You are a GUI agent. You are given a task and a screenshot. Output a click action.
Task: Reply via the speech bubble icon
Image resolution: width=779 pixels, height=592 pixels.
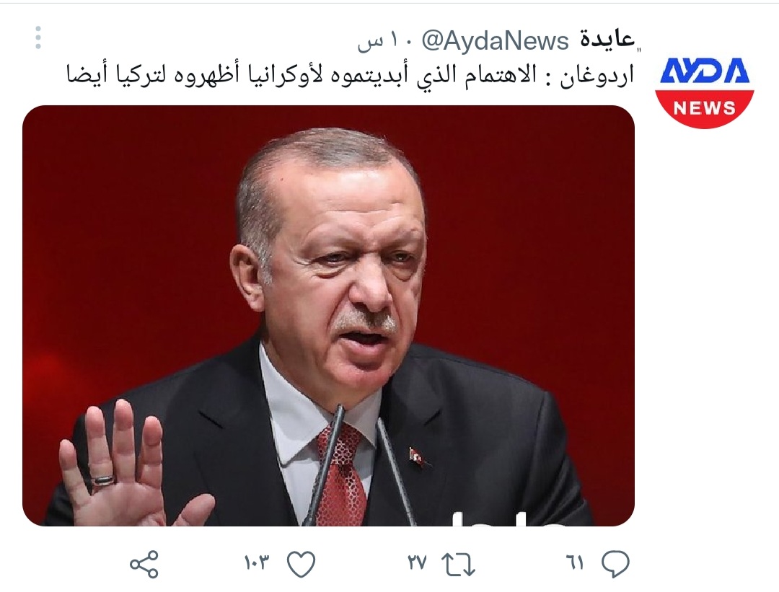pos(615,564)
